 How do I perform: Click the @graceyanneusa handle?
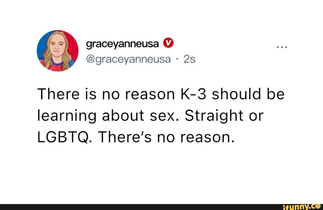click(129, 59)
